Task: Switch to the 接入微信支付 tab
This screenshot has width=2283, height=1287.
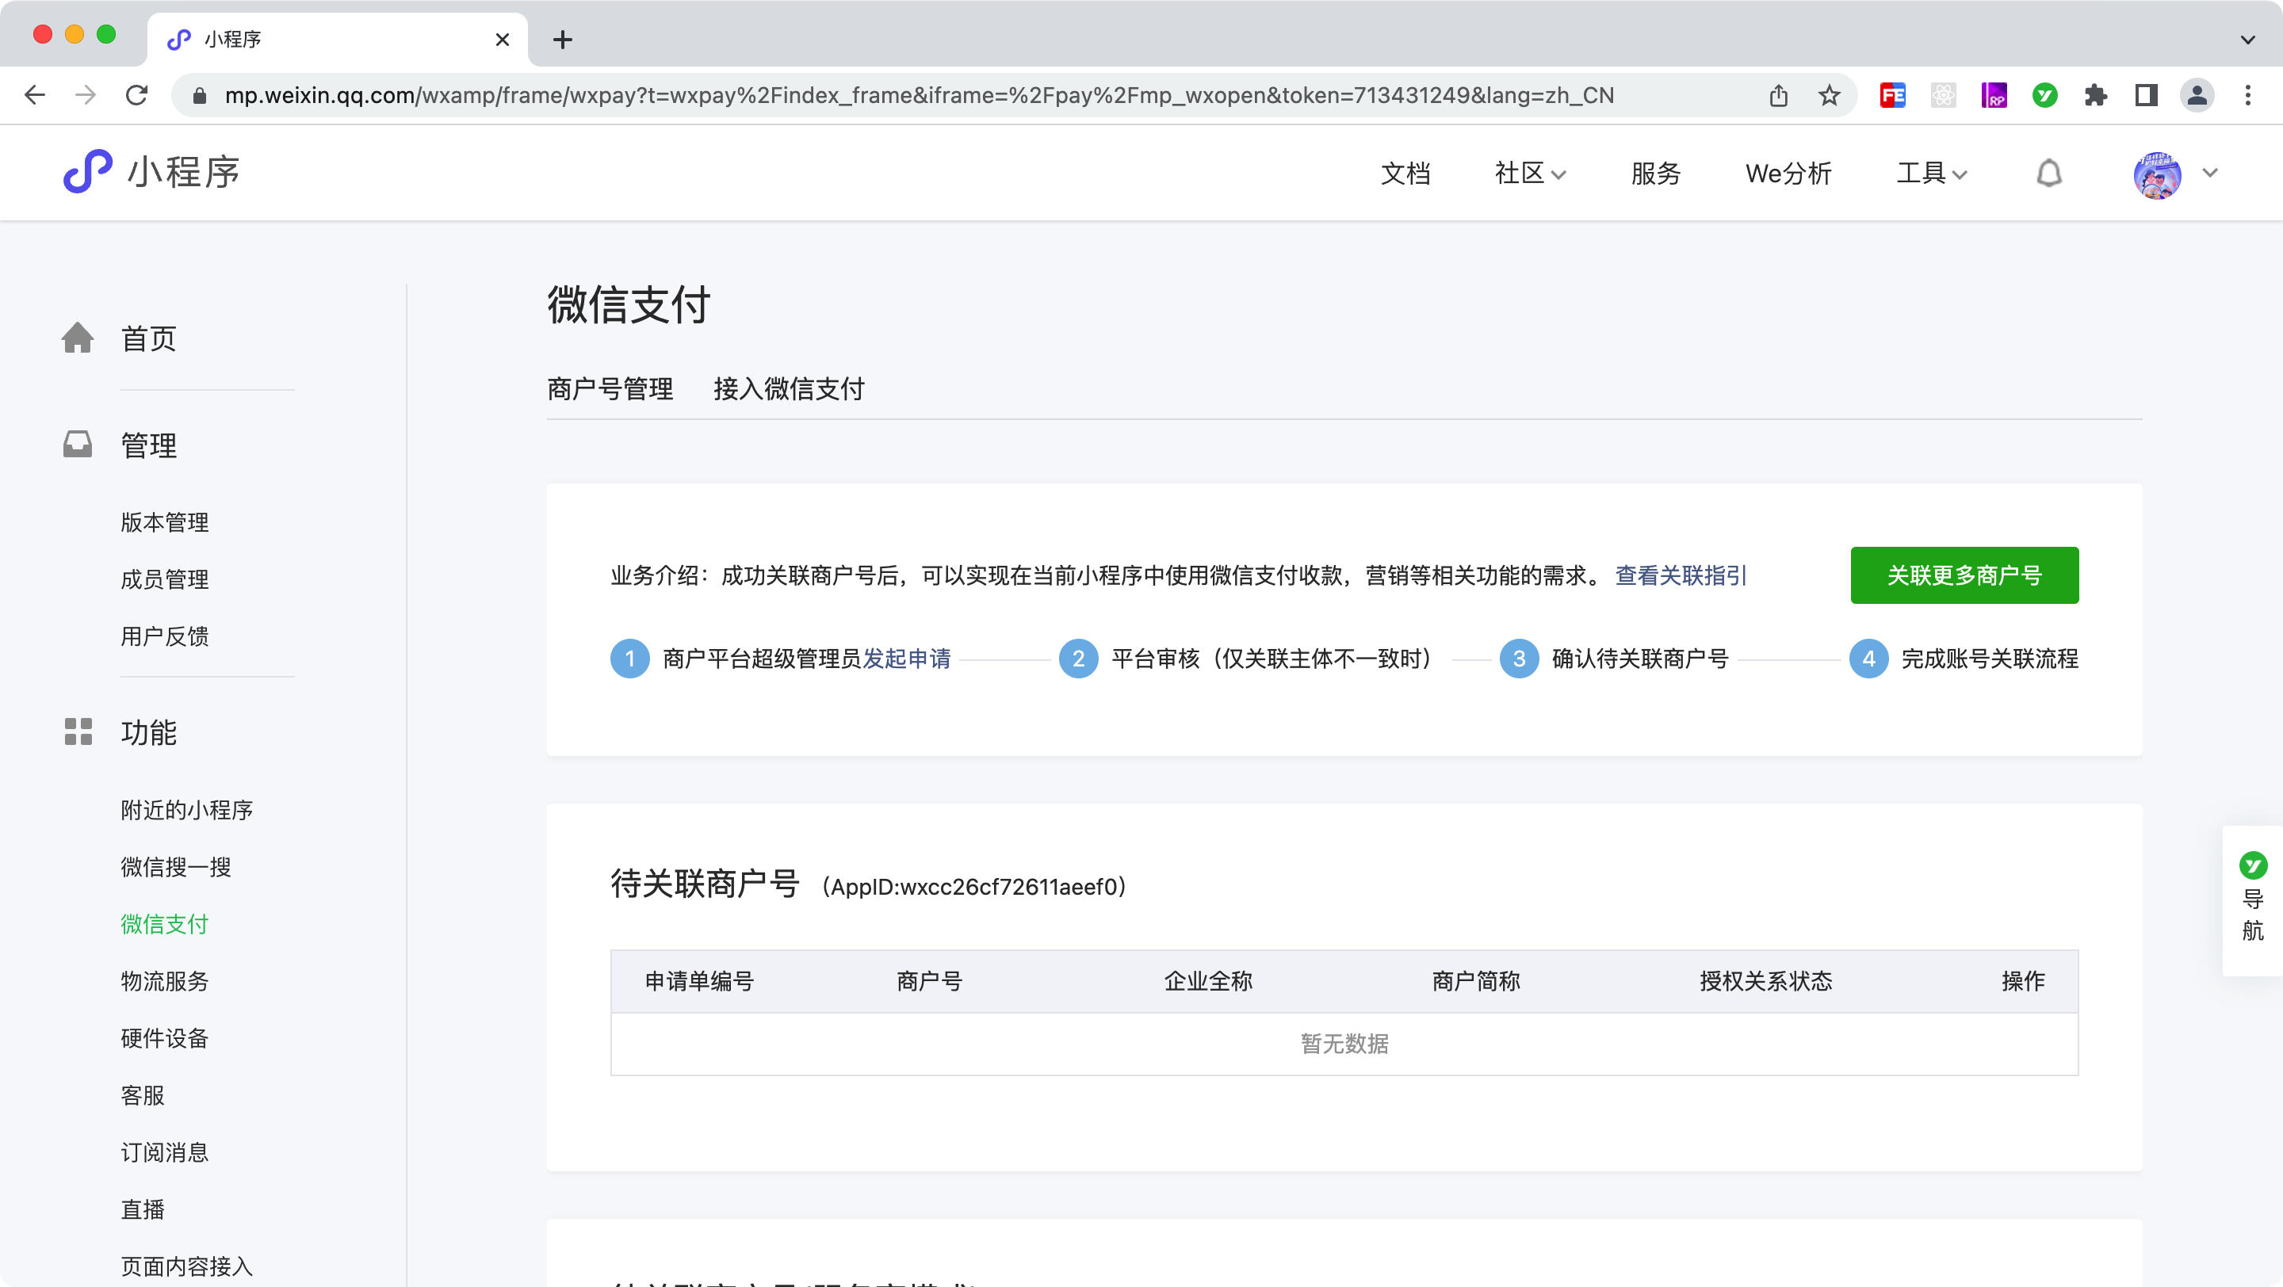Action: click(788, 389)
